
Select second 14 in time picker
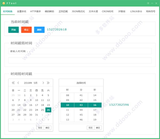[95, 95]
